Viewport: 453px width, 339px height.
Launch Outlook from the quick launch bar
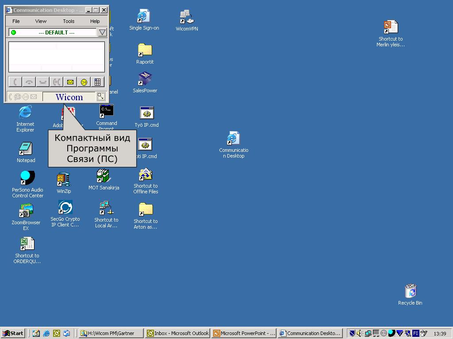(57, 334)
